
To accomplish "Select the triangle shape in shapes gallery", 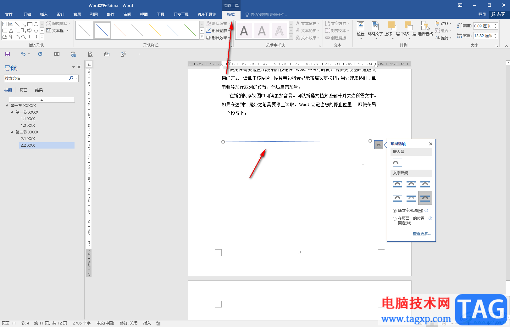I will (x=11, y=31).
